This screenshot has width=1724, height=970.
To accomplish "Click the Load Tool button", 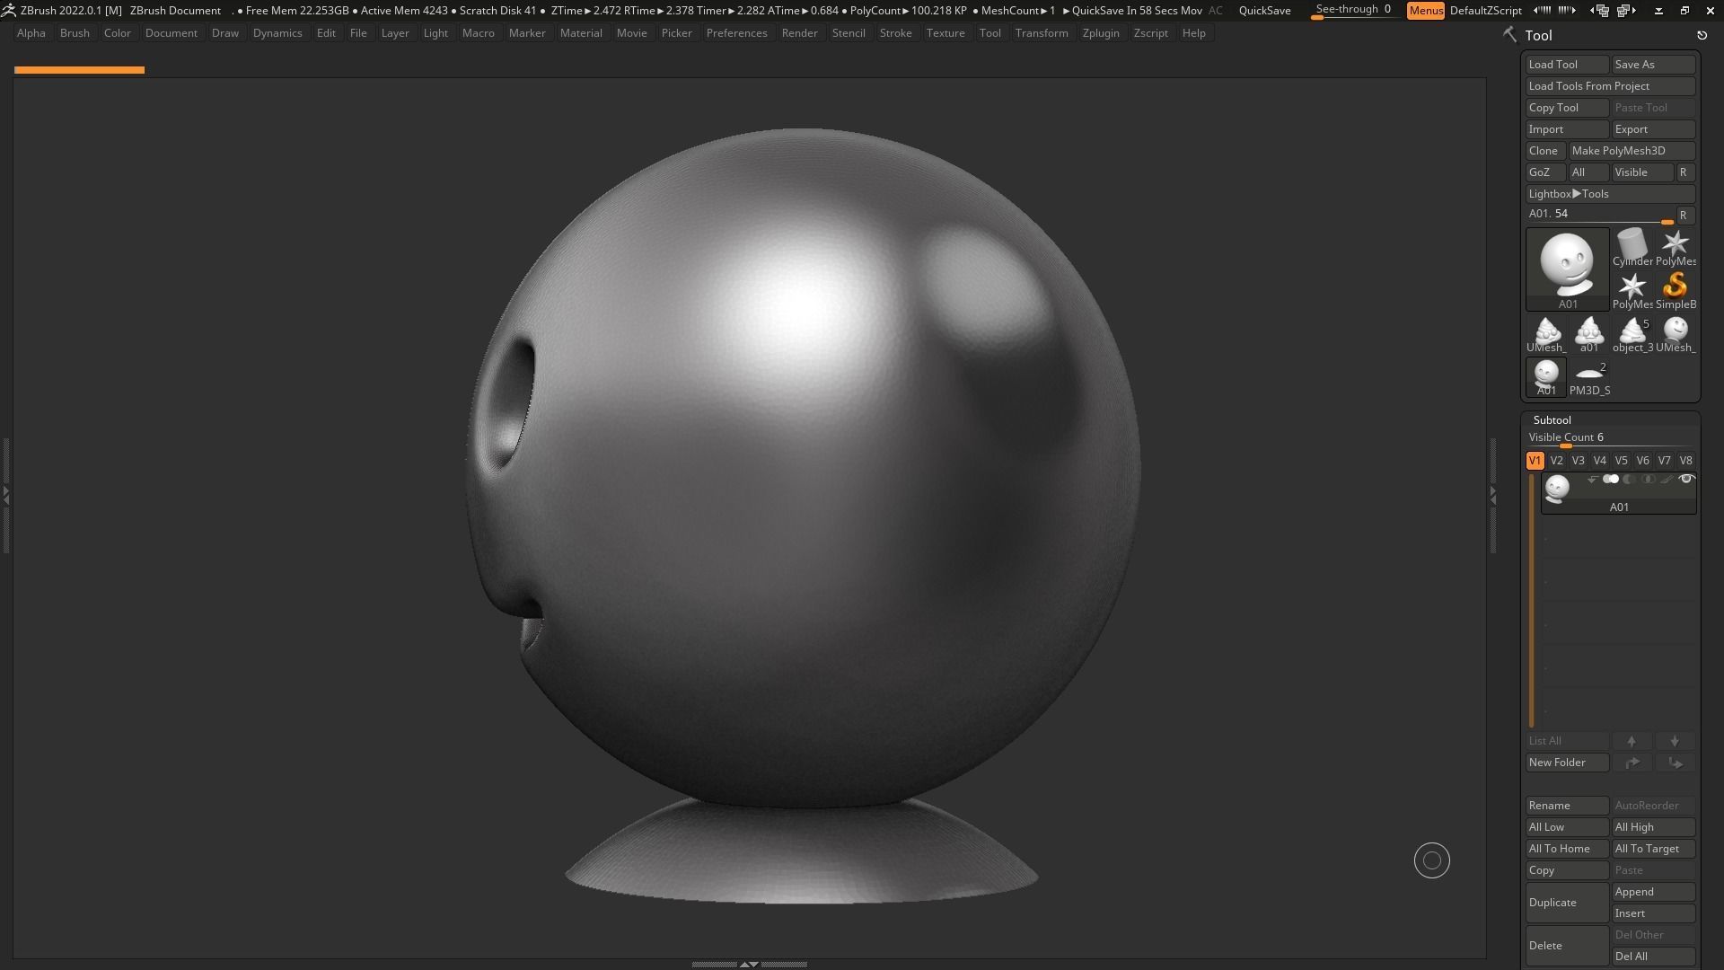I will 1567,65.
